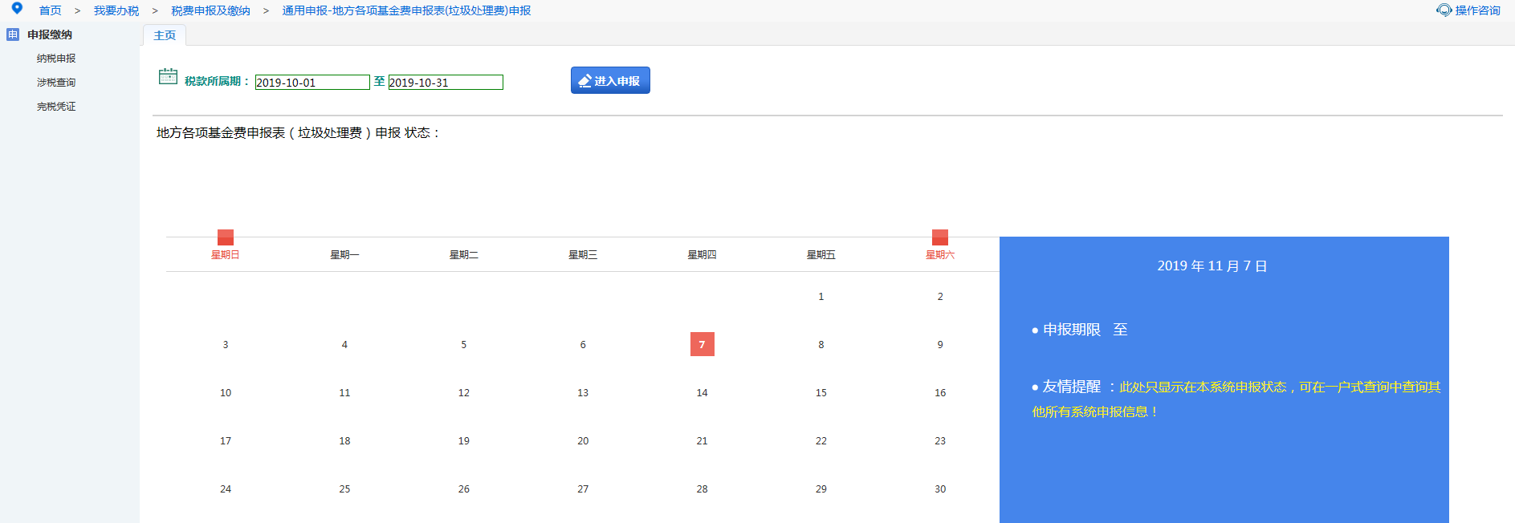The height and width of the screenshot is (523, 1515).
Task: Select day 8 in the calendar
Action: [821, 345]
